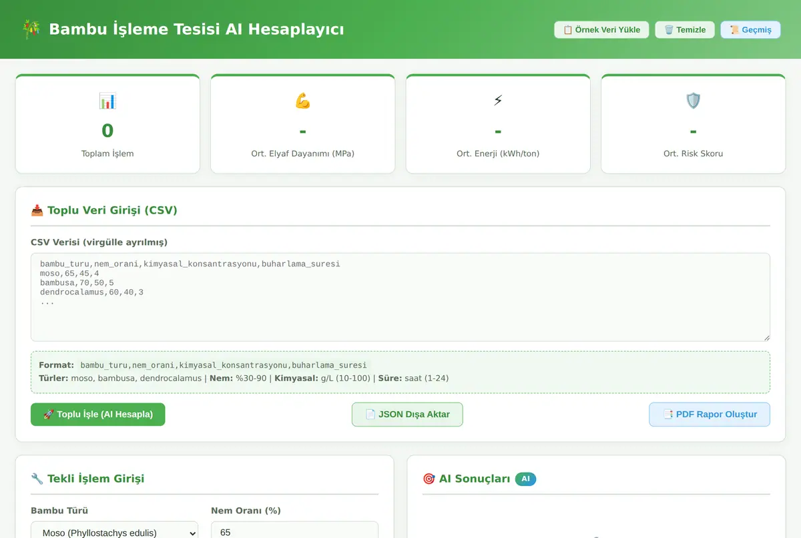Click the CSV Verisi (virgülle ayrılmış) label

[99, 242]
